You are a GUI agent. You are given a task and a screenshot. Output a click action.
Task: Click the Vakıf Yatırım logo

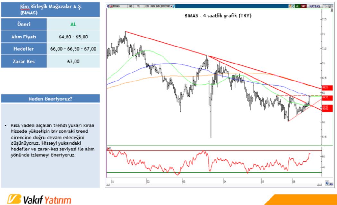[39, 200]
